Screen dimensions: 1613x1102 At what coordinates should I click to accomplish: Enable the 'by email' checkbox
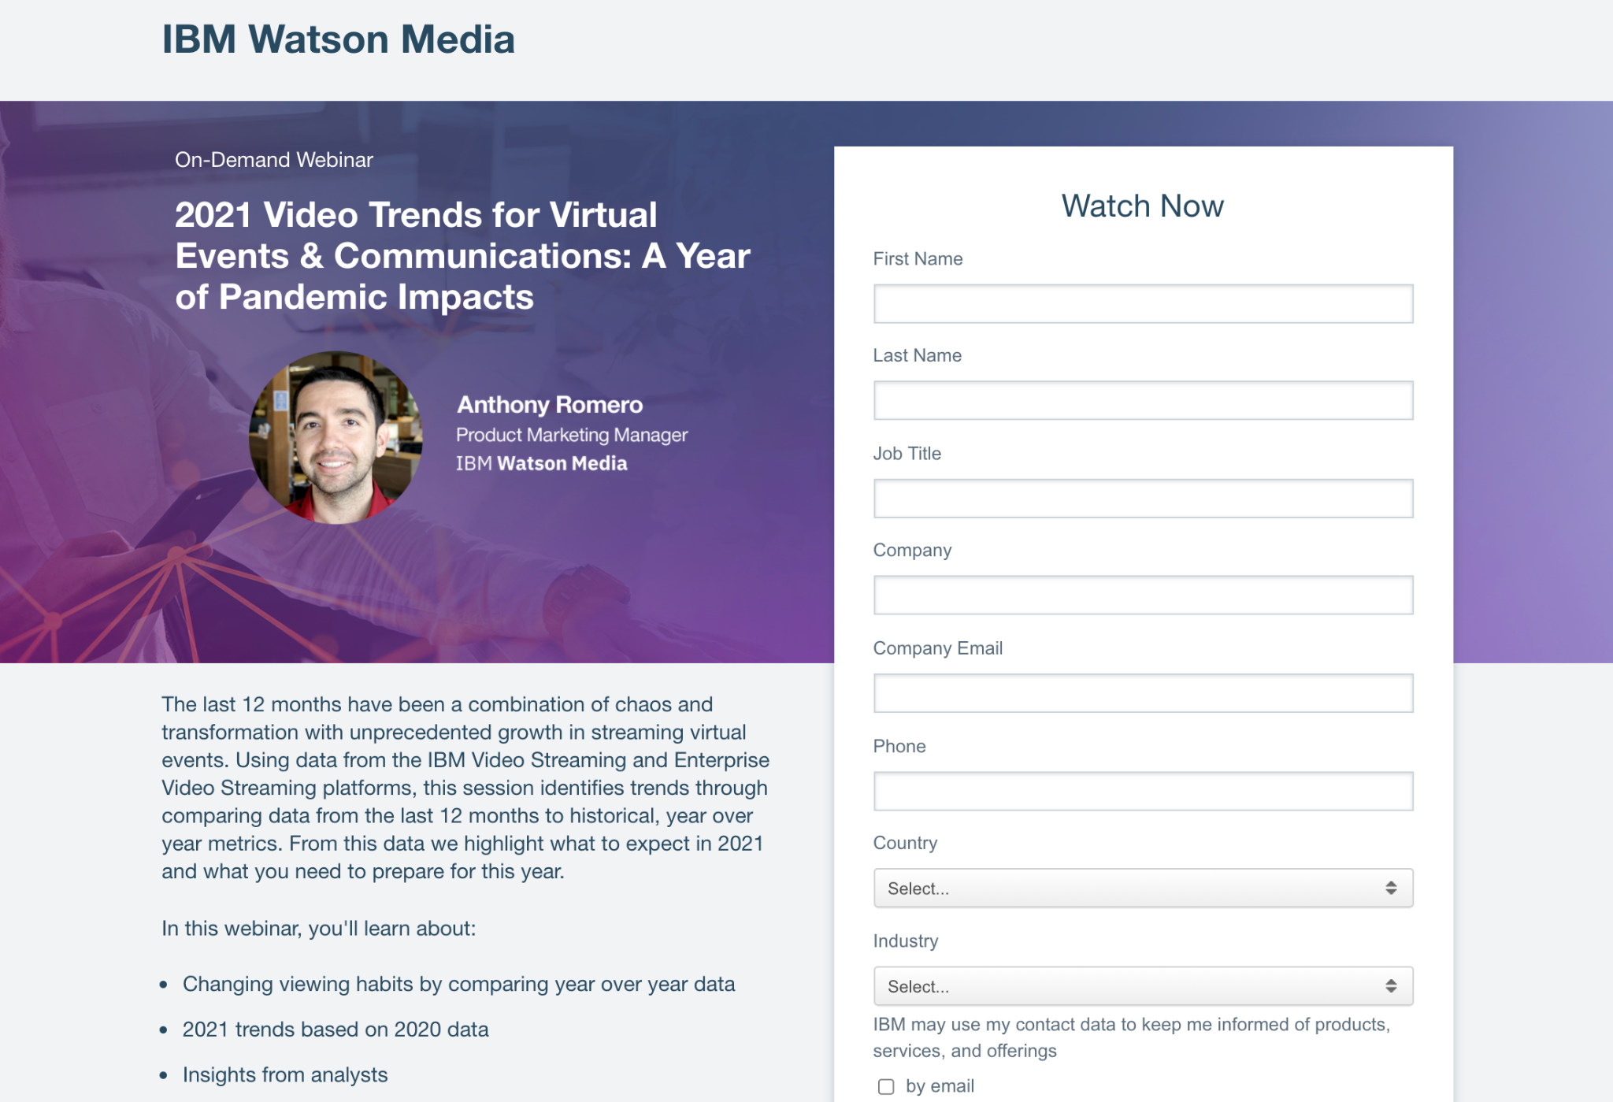(886, 1087)
